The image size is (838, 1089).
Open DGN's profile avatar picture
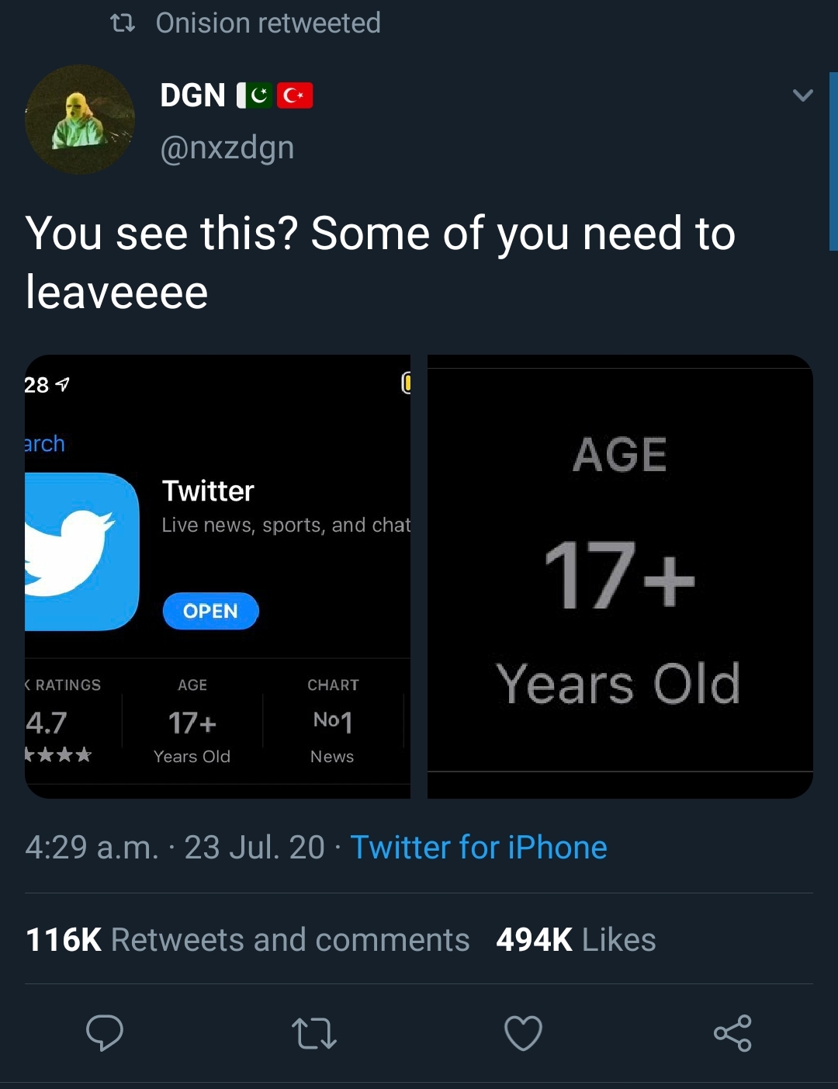click(80, 120)
